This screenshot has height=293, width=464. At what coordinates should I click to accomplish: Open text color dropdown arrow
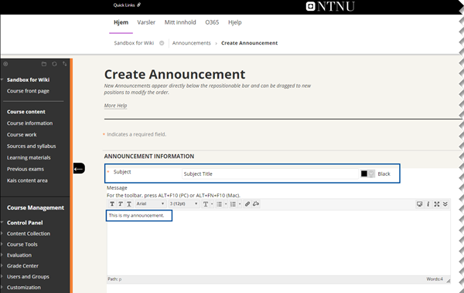pos(212,204)
